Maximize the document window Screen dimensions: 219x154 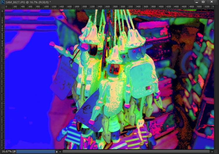(x=203, y=2)
